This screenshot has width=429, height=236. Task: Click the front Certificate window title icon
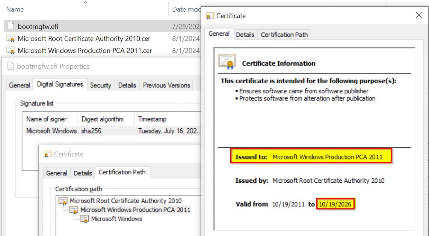[210, 15]
